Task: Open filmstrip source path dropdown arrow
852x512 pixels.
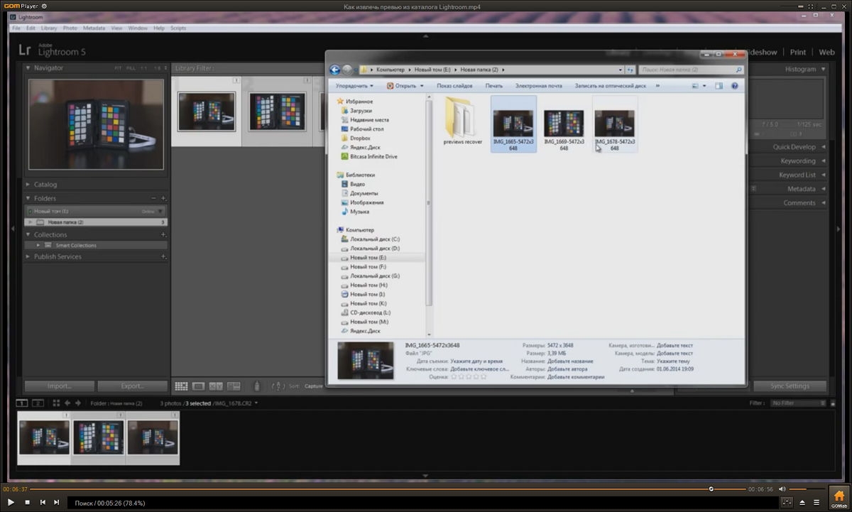Action: coord(256,403)
